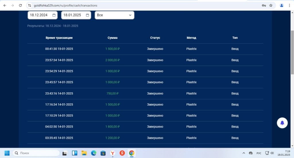Switch the РУС input language indicator
The width and height of the screenshot is (294, 158).
(259, 153)
